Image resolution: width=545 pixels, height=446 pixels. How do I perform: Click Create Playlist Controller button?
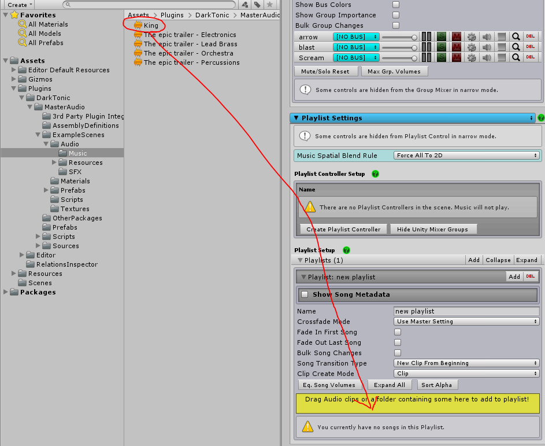[343, 229]
